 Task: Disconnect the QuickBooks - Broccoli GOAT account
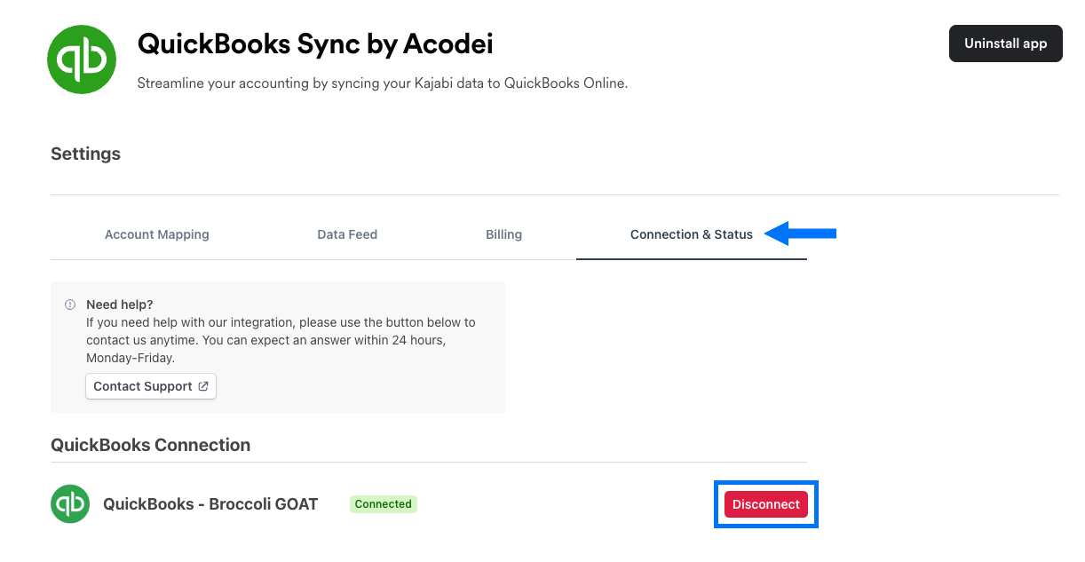coord(765,503)
